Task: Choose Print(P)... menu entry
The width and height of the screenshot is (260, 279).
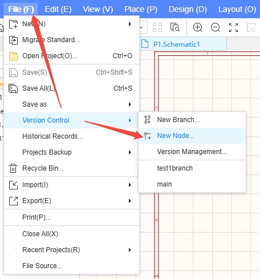Action: [x=71, y=217]
